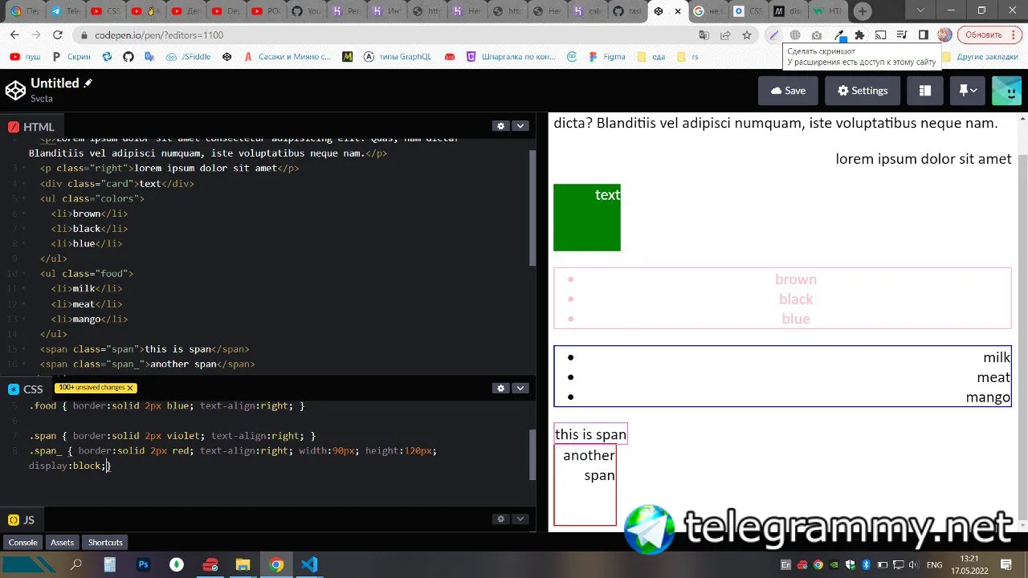Dismiss the unsaved changes badge
The image size is (1028, 578).
pyautogui.click(x=130, y=388)
